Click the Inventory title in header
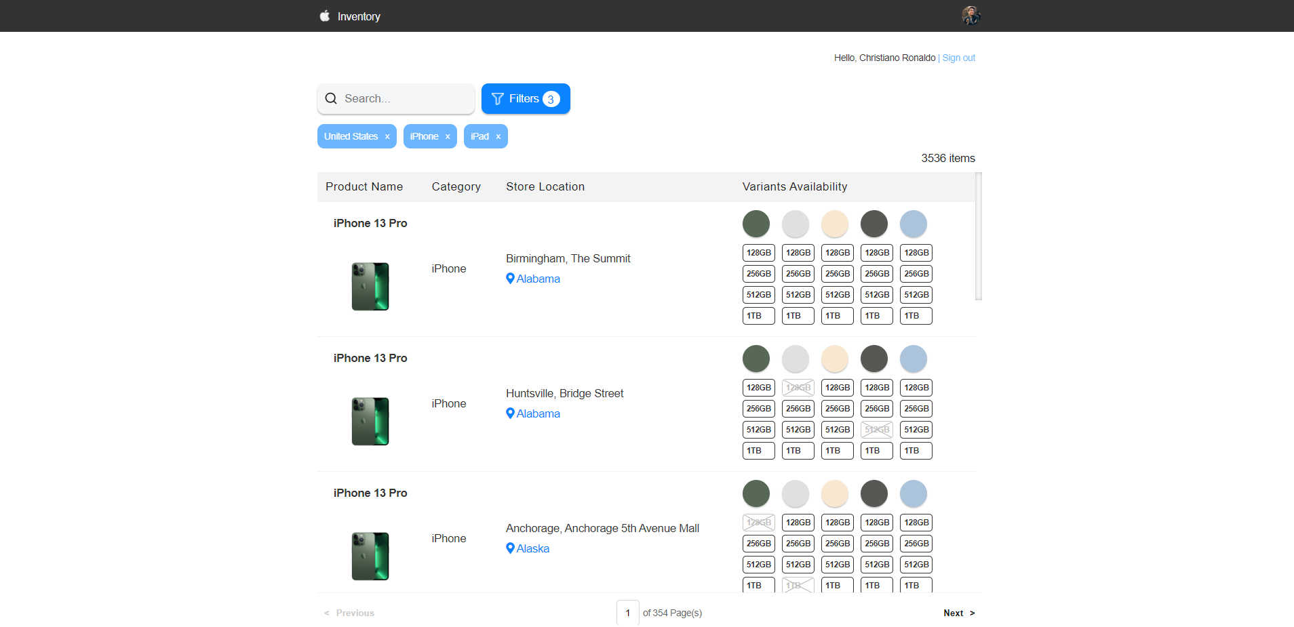This screenshot has height=627, width=1294. pos(359,16)
